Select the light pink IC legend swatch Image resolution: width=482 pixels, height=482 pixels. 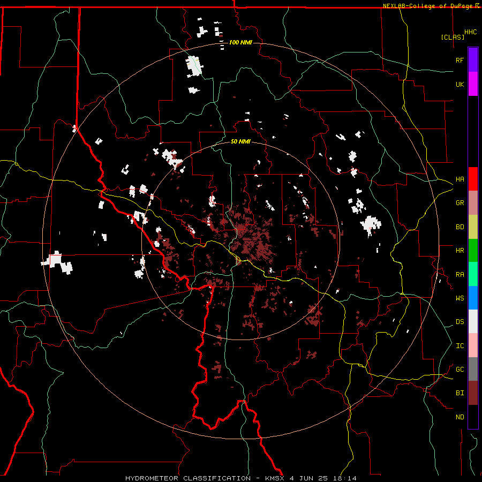(473, 345)
